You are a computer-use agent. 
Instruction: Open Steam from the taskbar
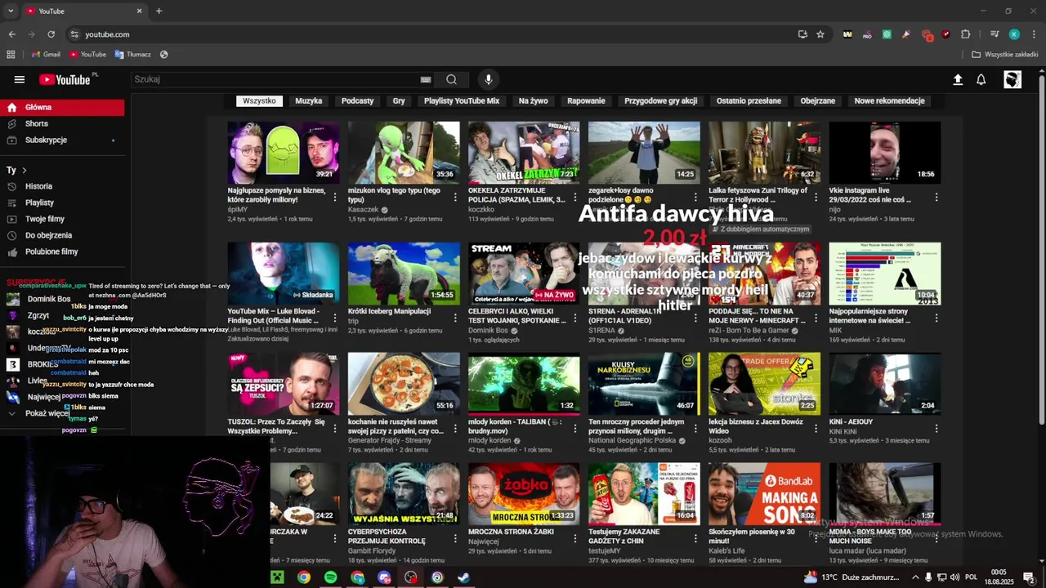click(x=463, y=577)
